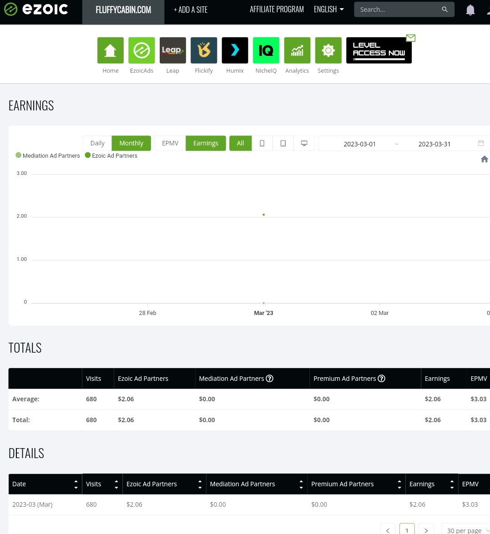Show Earnings in chart
The image size is (490, 534).
206,143
